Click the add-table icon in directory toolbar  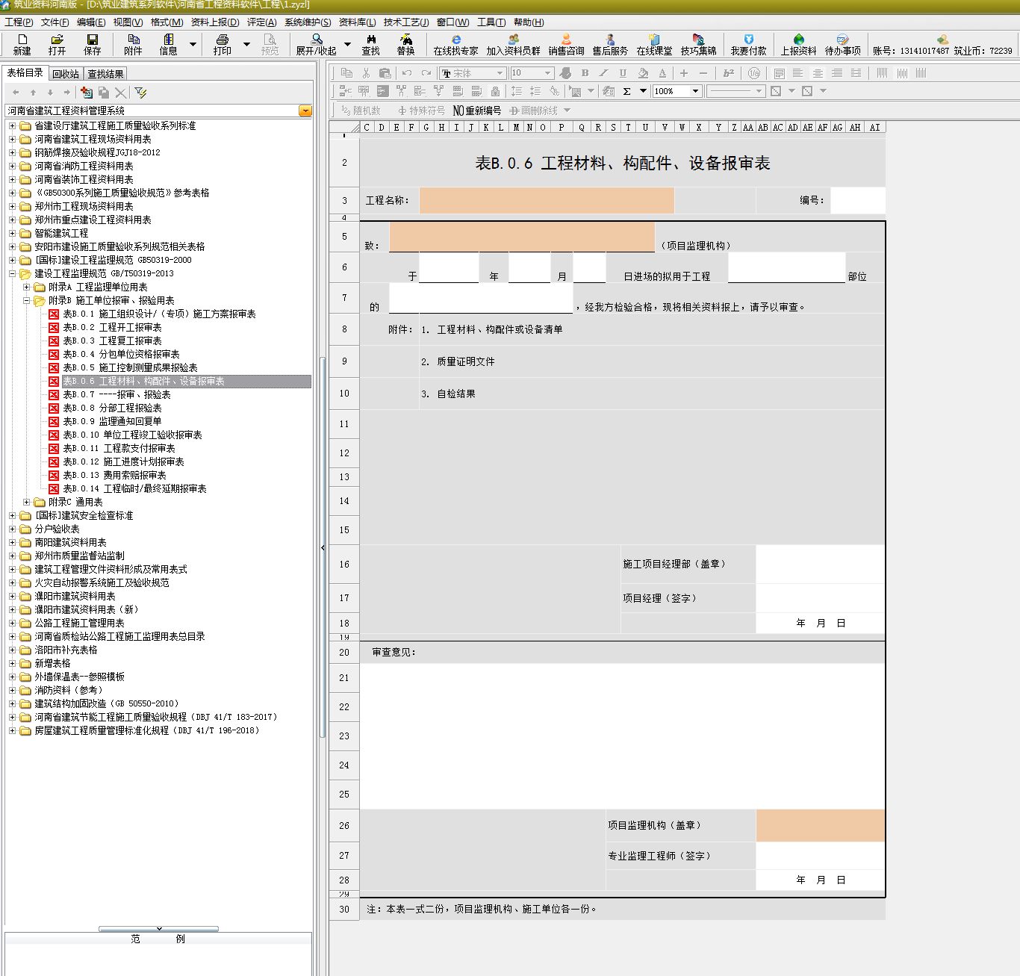87,93
